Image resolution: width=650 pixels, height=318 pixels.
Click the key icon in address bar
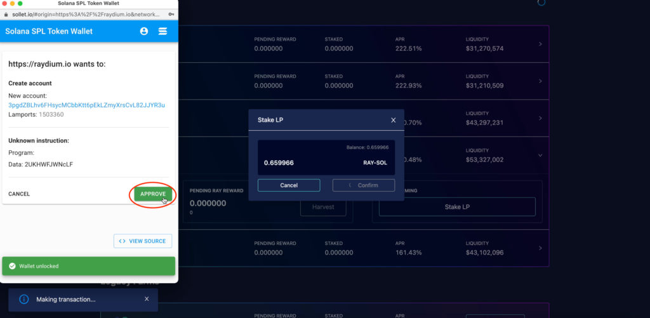pyautogui.click(x=171, y=14)
